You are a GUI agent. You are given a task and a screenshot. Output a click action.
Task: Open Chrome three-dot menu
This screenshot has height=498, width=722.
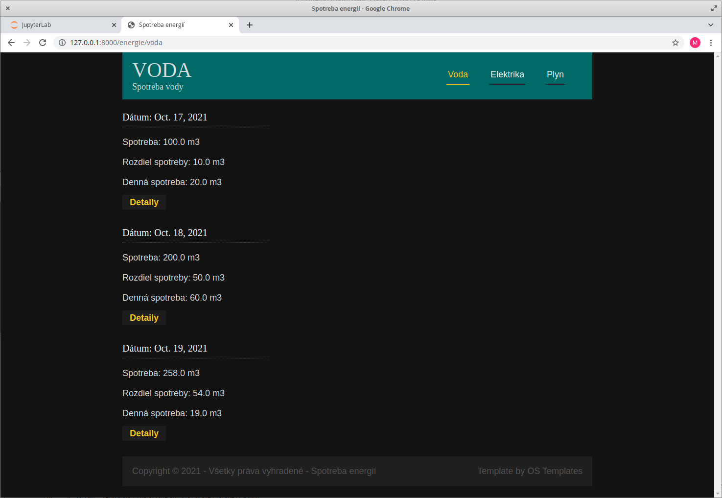[x=711, y=43]
